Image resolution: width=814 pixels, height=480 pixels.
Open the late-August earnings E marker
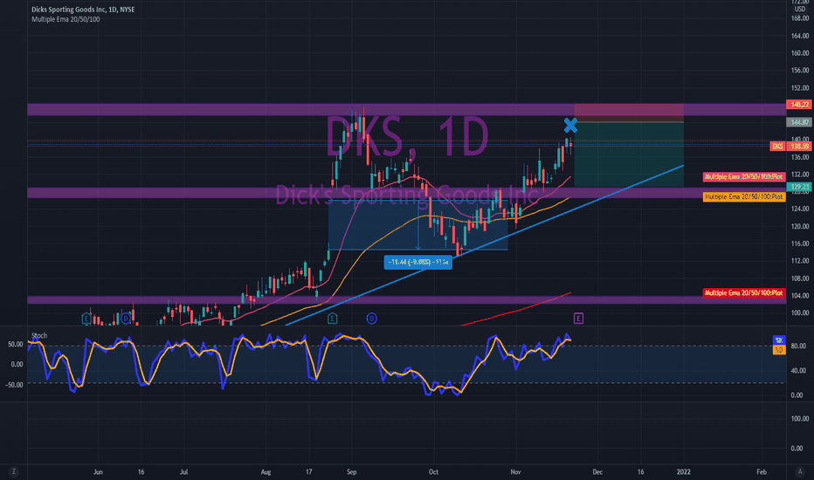332,318
